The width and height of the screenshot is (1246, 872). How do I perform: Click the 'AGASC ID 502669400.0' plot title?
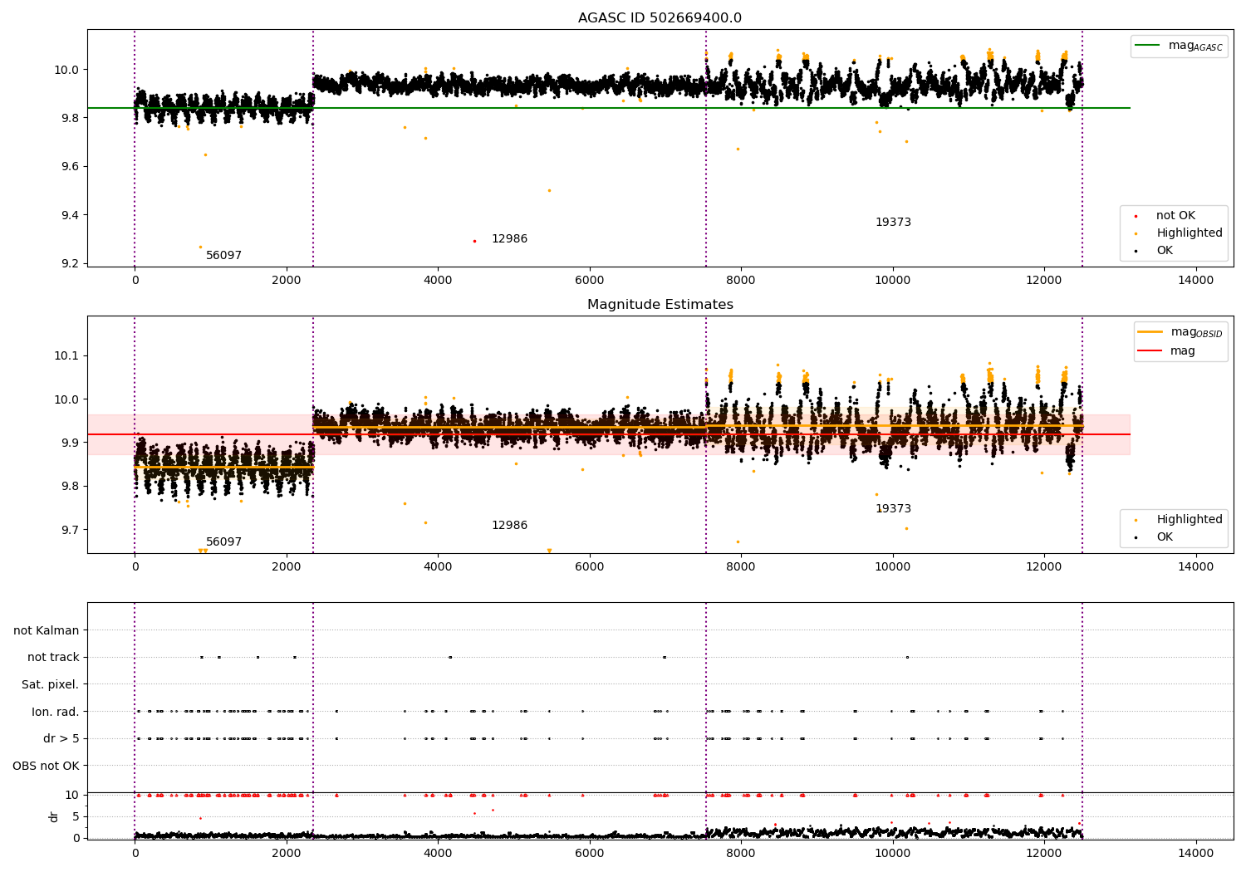pyautogui.click(x=660, y=18)
